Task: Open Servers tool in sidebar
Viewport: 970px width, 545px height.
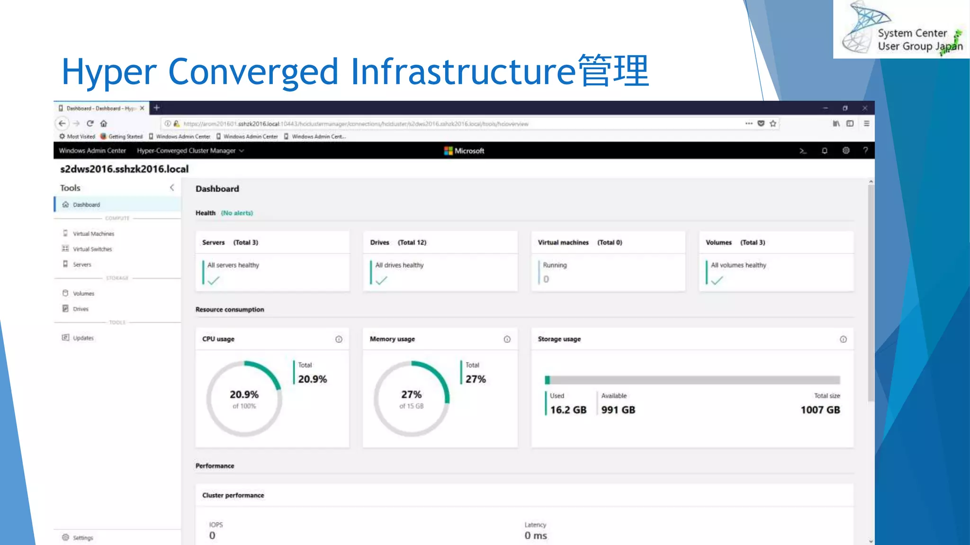Action: pyautogui.click(x=118, y=264)
